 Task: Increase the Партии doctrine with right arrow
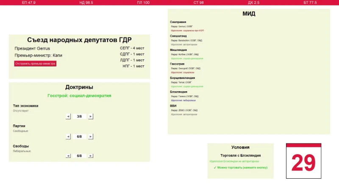pyautogui.click(x=91, y=136)
